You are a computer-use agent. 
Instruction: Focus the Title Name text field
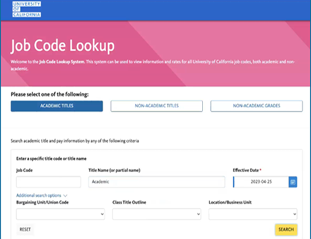pos(157,182)
